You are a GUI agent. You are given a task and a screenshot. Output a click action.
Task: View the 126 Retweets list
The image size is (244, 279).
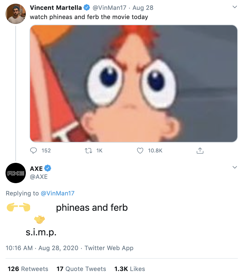(28, 269)
